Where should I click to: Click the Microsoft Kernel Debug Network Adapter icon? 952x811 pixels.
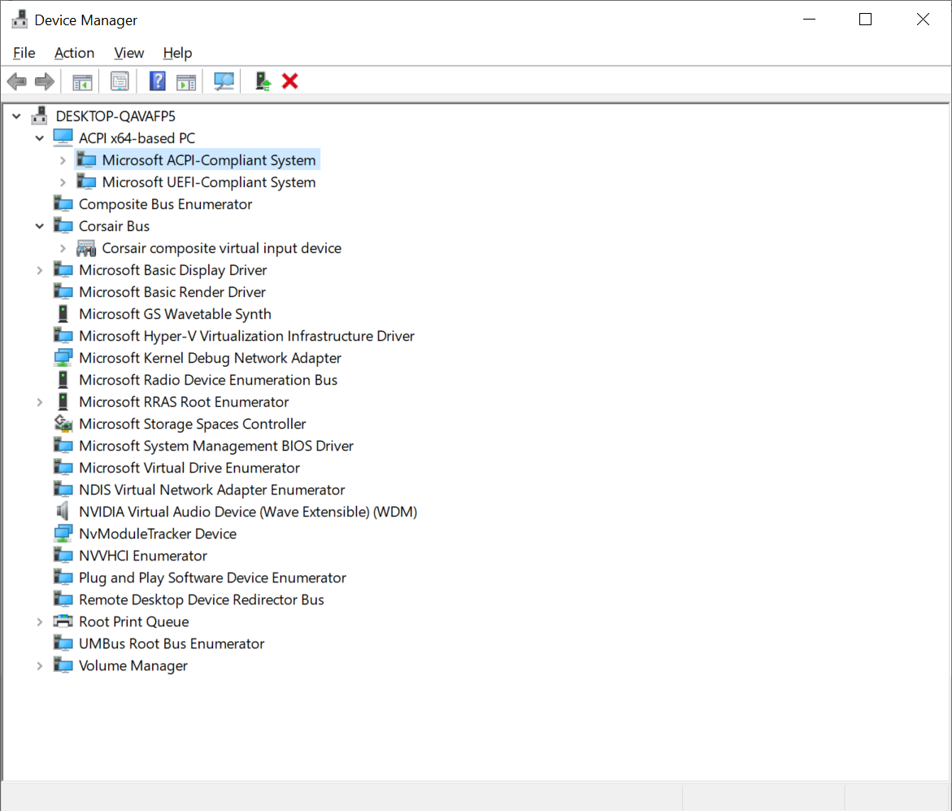[63, 358]
